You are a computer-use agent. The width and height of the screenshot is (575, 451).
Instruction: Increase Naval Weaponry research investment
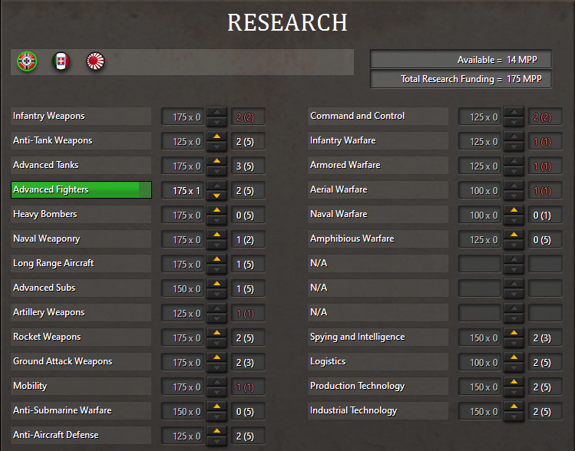pos(216,235)
